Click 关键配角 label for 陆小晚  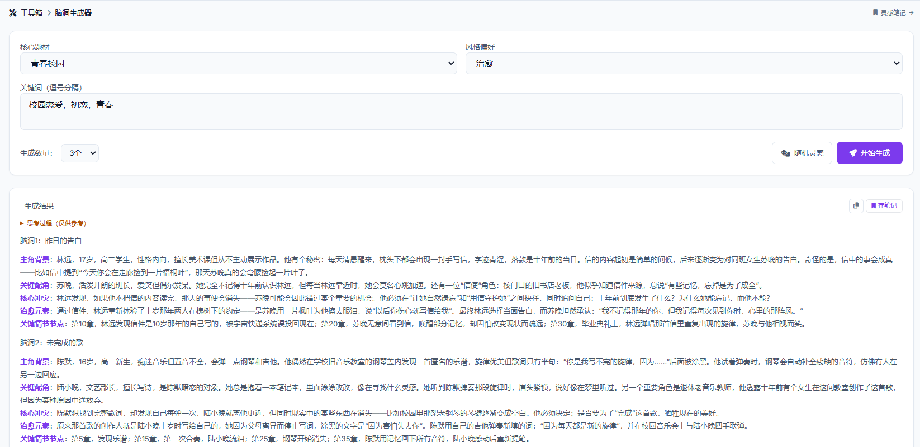pyautogui.click(x=35, y=387)
